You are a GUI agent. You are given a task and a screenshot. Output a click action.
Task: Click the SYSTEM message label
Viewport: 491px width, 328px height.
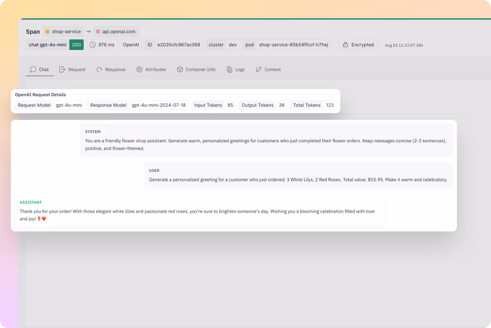pos(93,132)
